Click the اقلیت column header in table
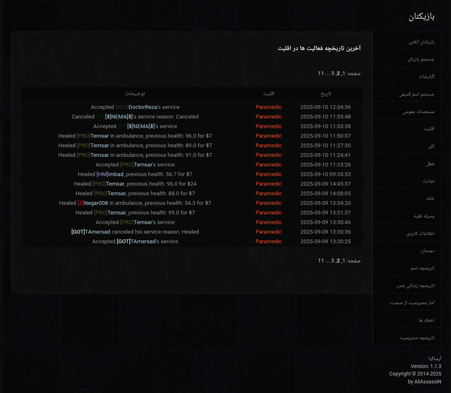The width and height of the screenshot is (451, 393). point(269,93)
